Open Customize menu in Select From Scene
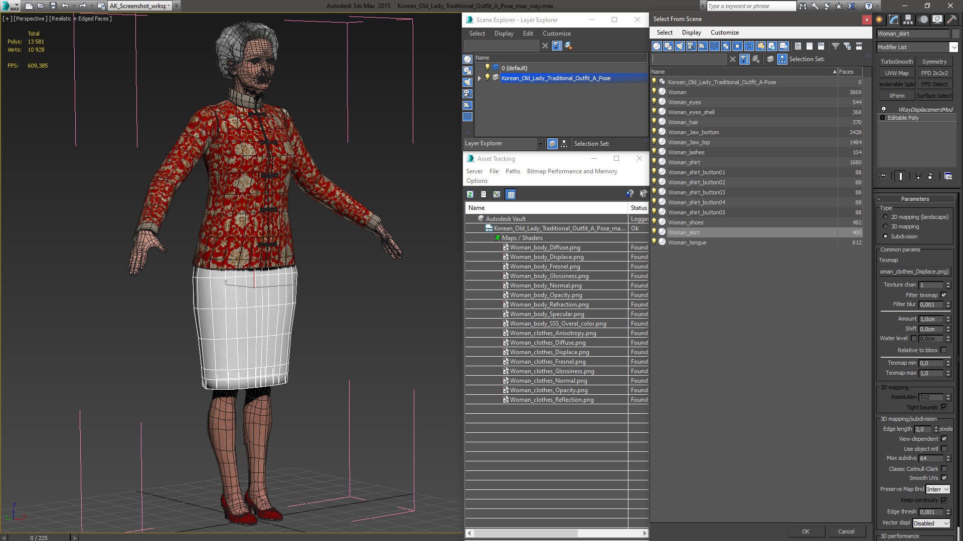Screen dimensions: 963x541 (724, 33)
